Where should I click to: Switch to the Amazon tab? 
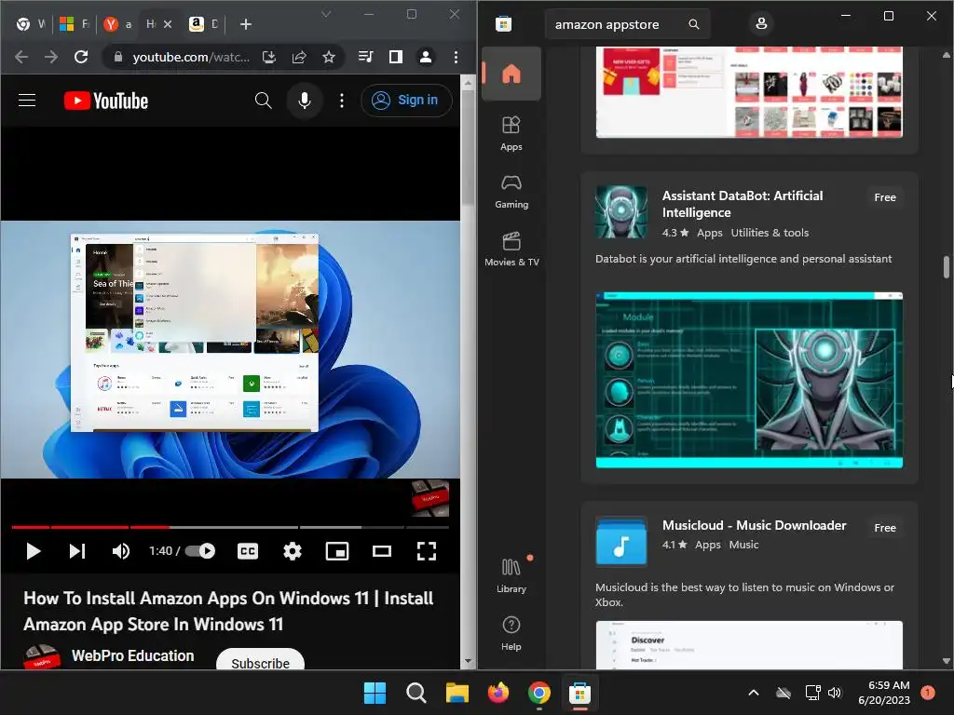pos(204,24)
